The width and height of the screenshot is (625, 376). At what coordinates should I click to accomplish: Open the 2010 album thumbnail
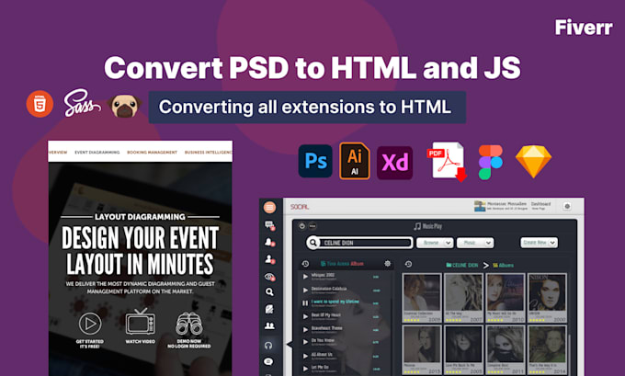tap(506, 298)
